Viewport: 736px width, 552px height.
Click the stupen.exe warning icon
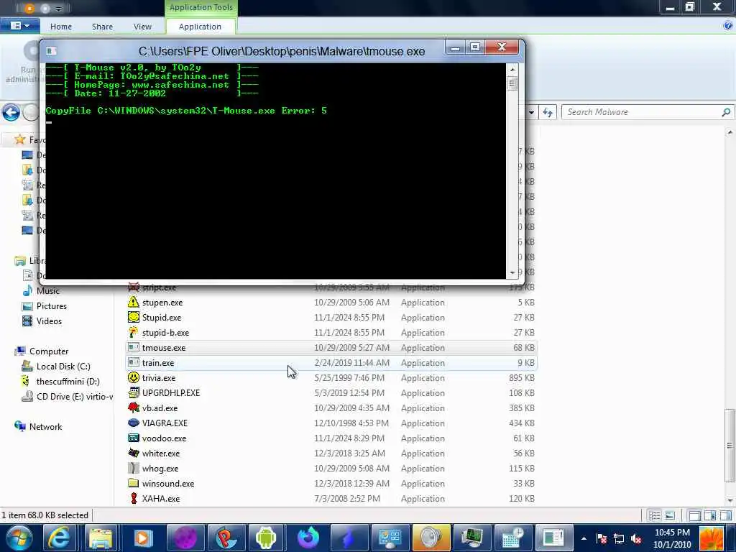(133, 302)
